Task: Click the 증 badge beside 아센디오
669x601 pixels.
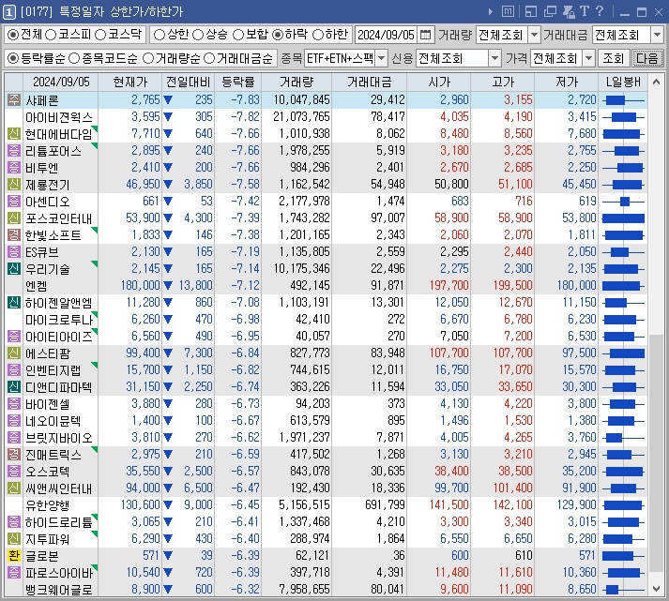Action: tap(14, 202)
